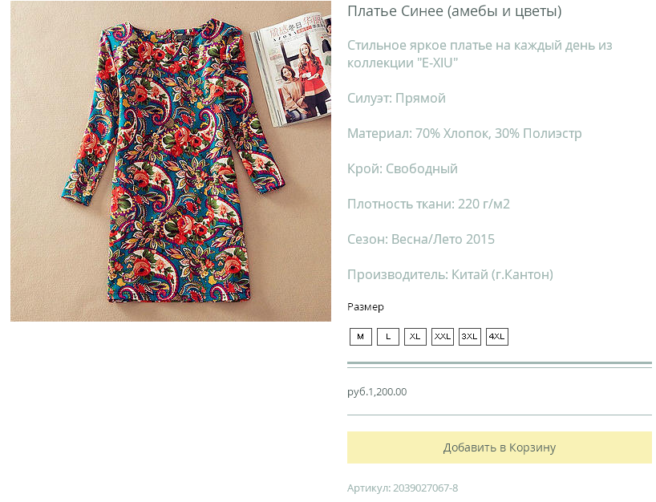The width and height of the screenshot is (656, 502).
Task: Choose the XL size box
Action: [x=415, y=337]
